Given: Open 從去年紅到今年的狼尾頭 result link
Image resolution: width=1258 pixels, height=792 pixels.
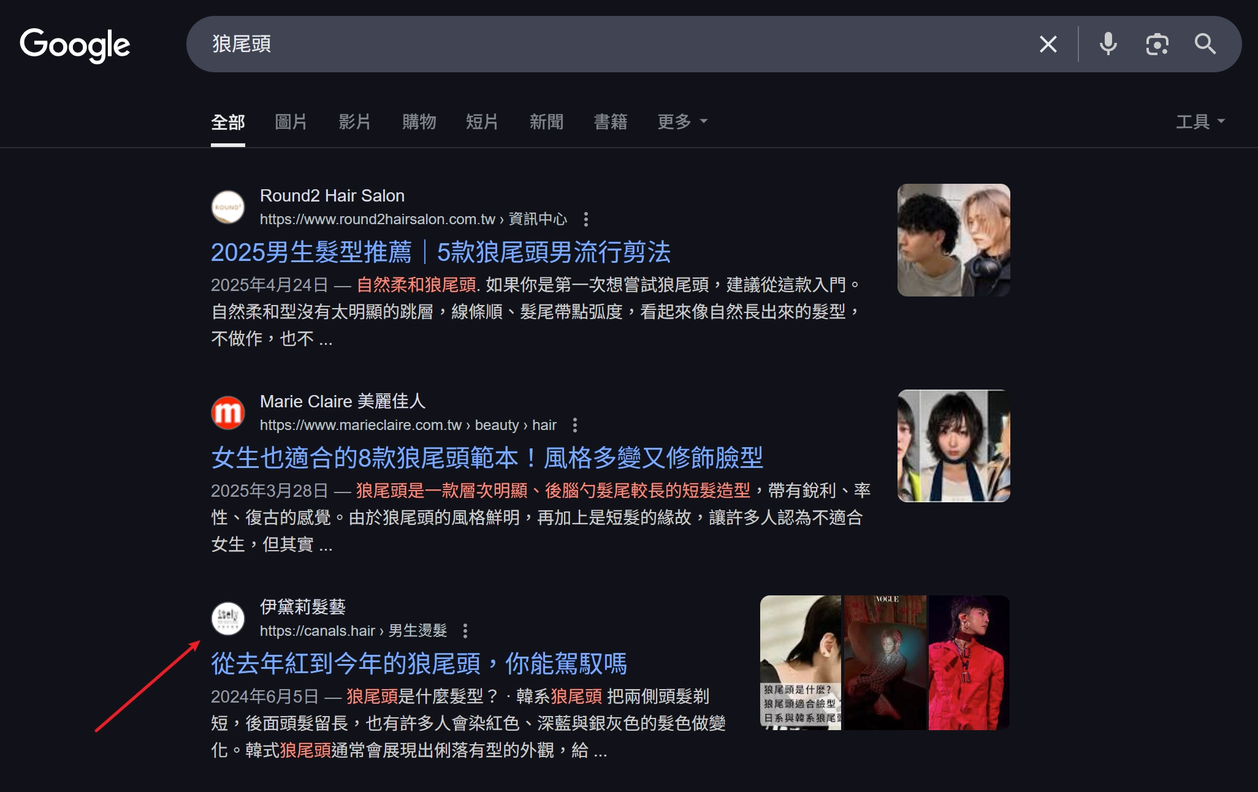Looking at the screenshot, I should pyautogui.click(x=419, y=664).
